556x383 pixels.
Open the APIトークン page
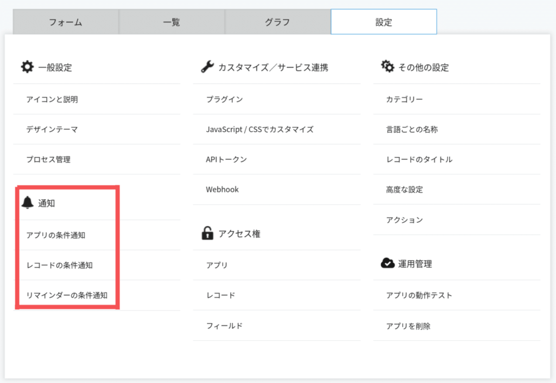(x=226, y=159)
